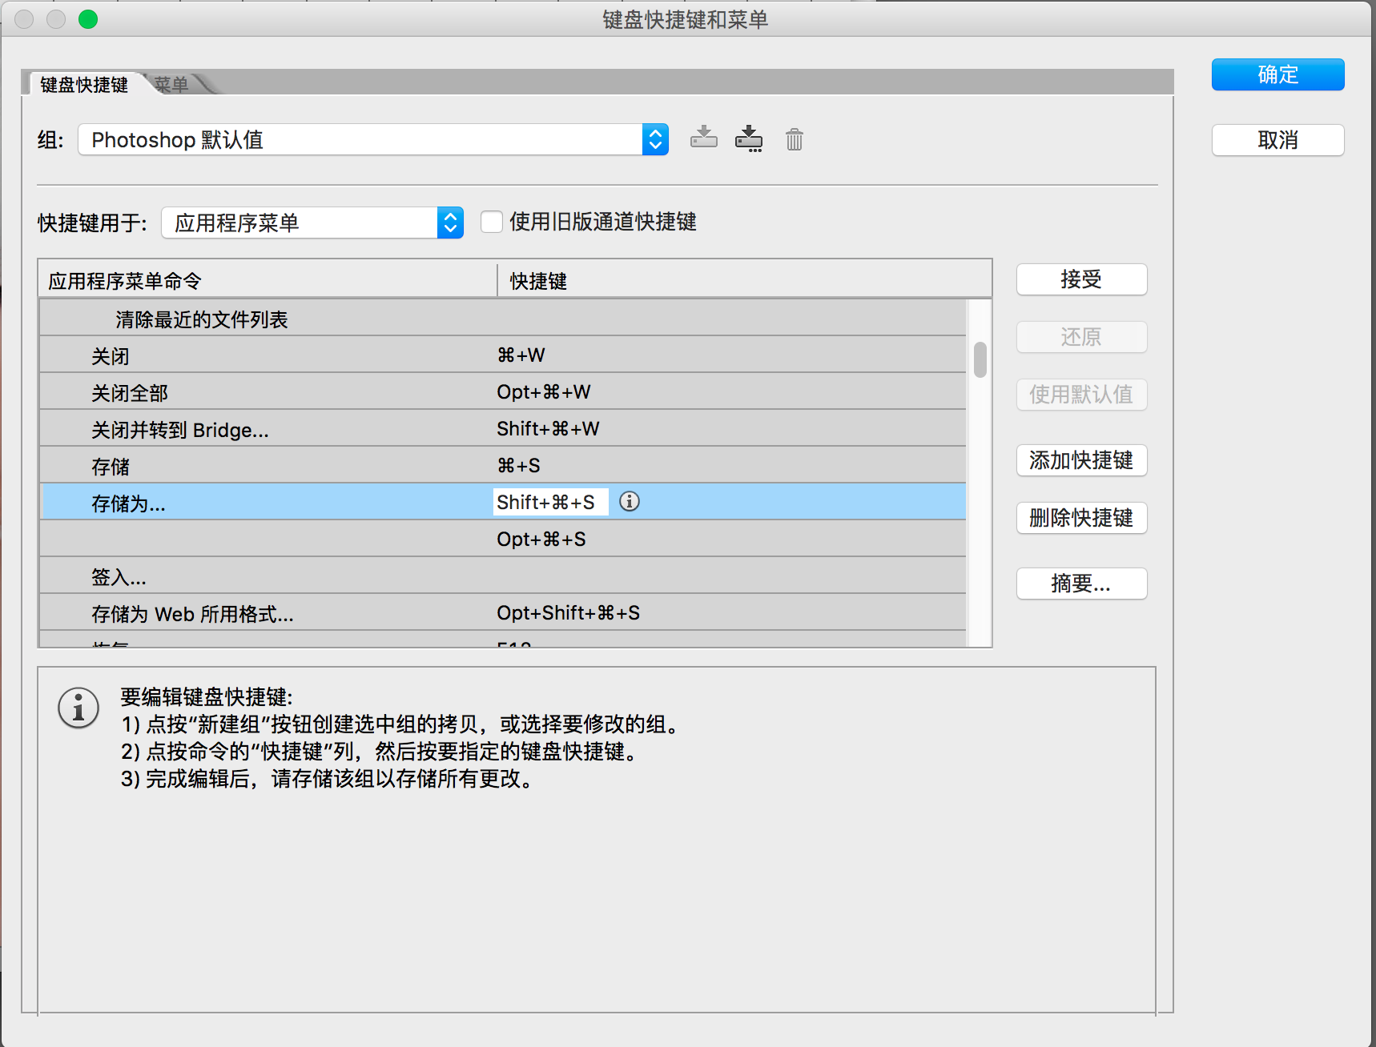1376x1047 pixels.
Task: Select the 关闭并转到 Bridge... row
Action: (x=502, y=428)
